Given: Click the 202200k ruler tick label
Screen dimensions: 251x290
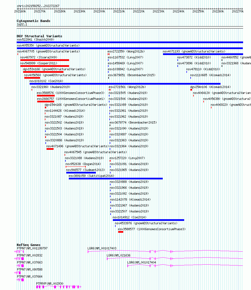Looking at the screenshot, I should (x=99, y=11).
